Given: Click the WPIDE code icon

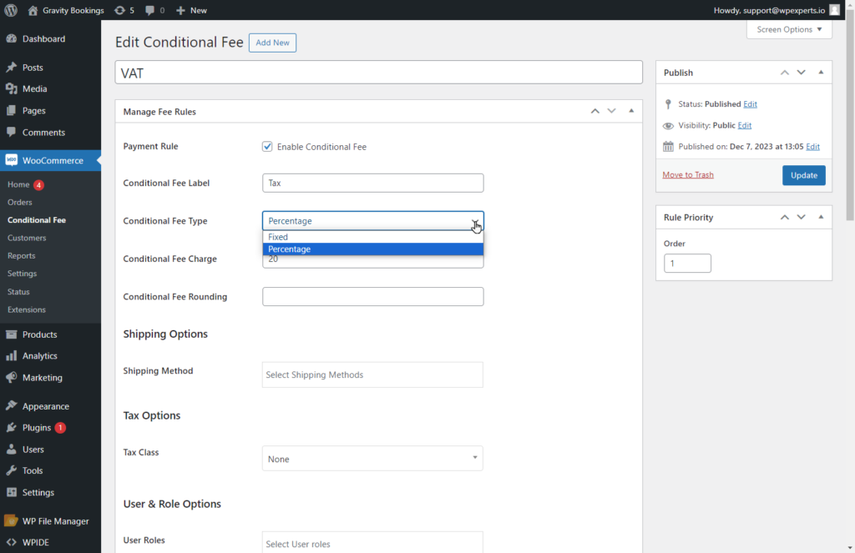Looking at the screenshot, I should [12, 542].
